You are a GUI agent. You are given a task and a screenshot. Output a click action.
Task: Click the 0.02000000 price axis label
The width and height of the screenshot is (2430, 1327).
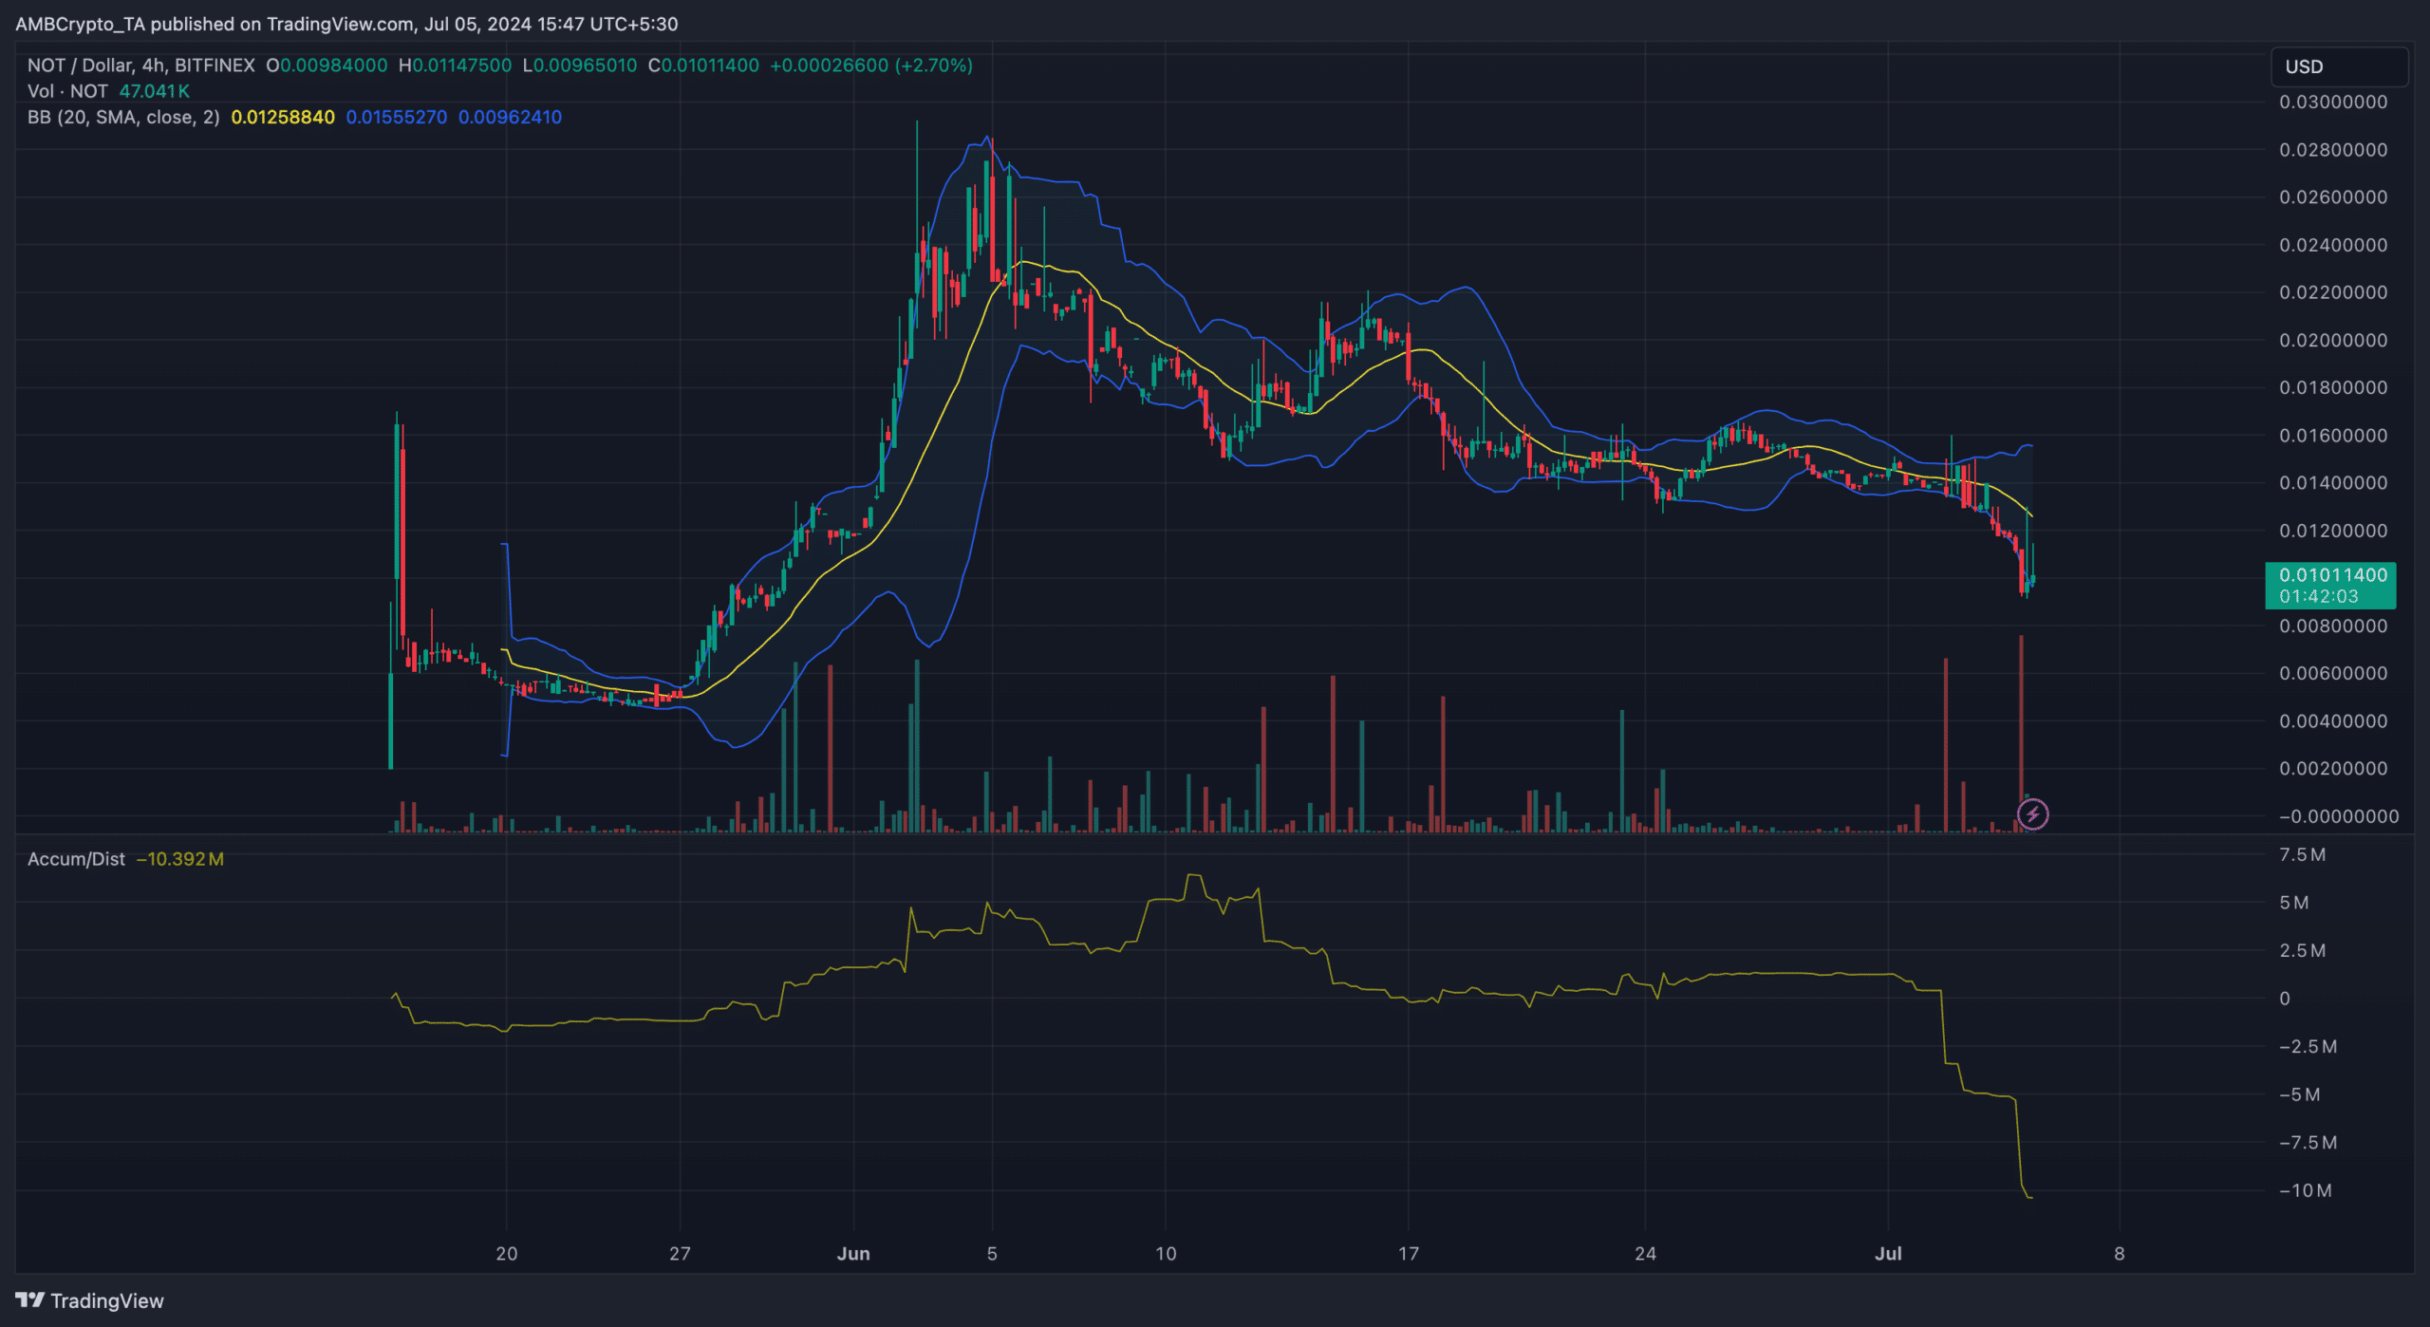pos(2333,341)
